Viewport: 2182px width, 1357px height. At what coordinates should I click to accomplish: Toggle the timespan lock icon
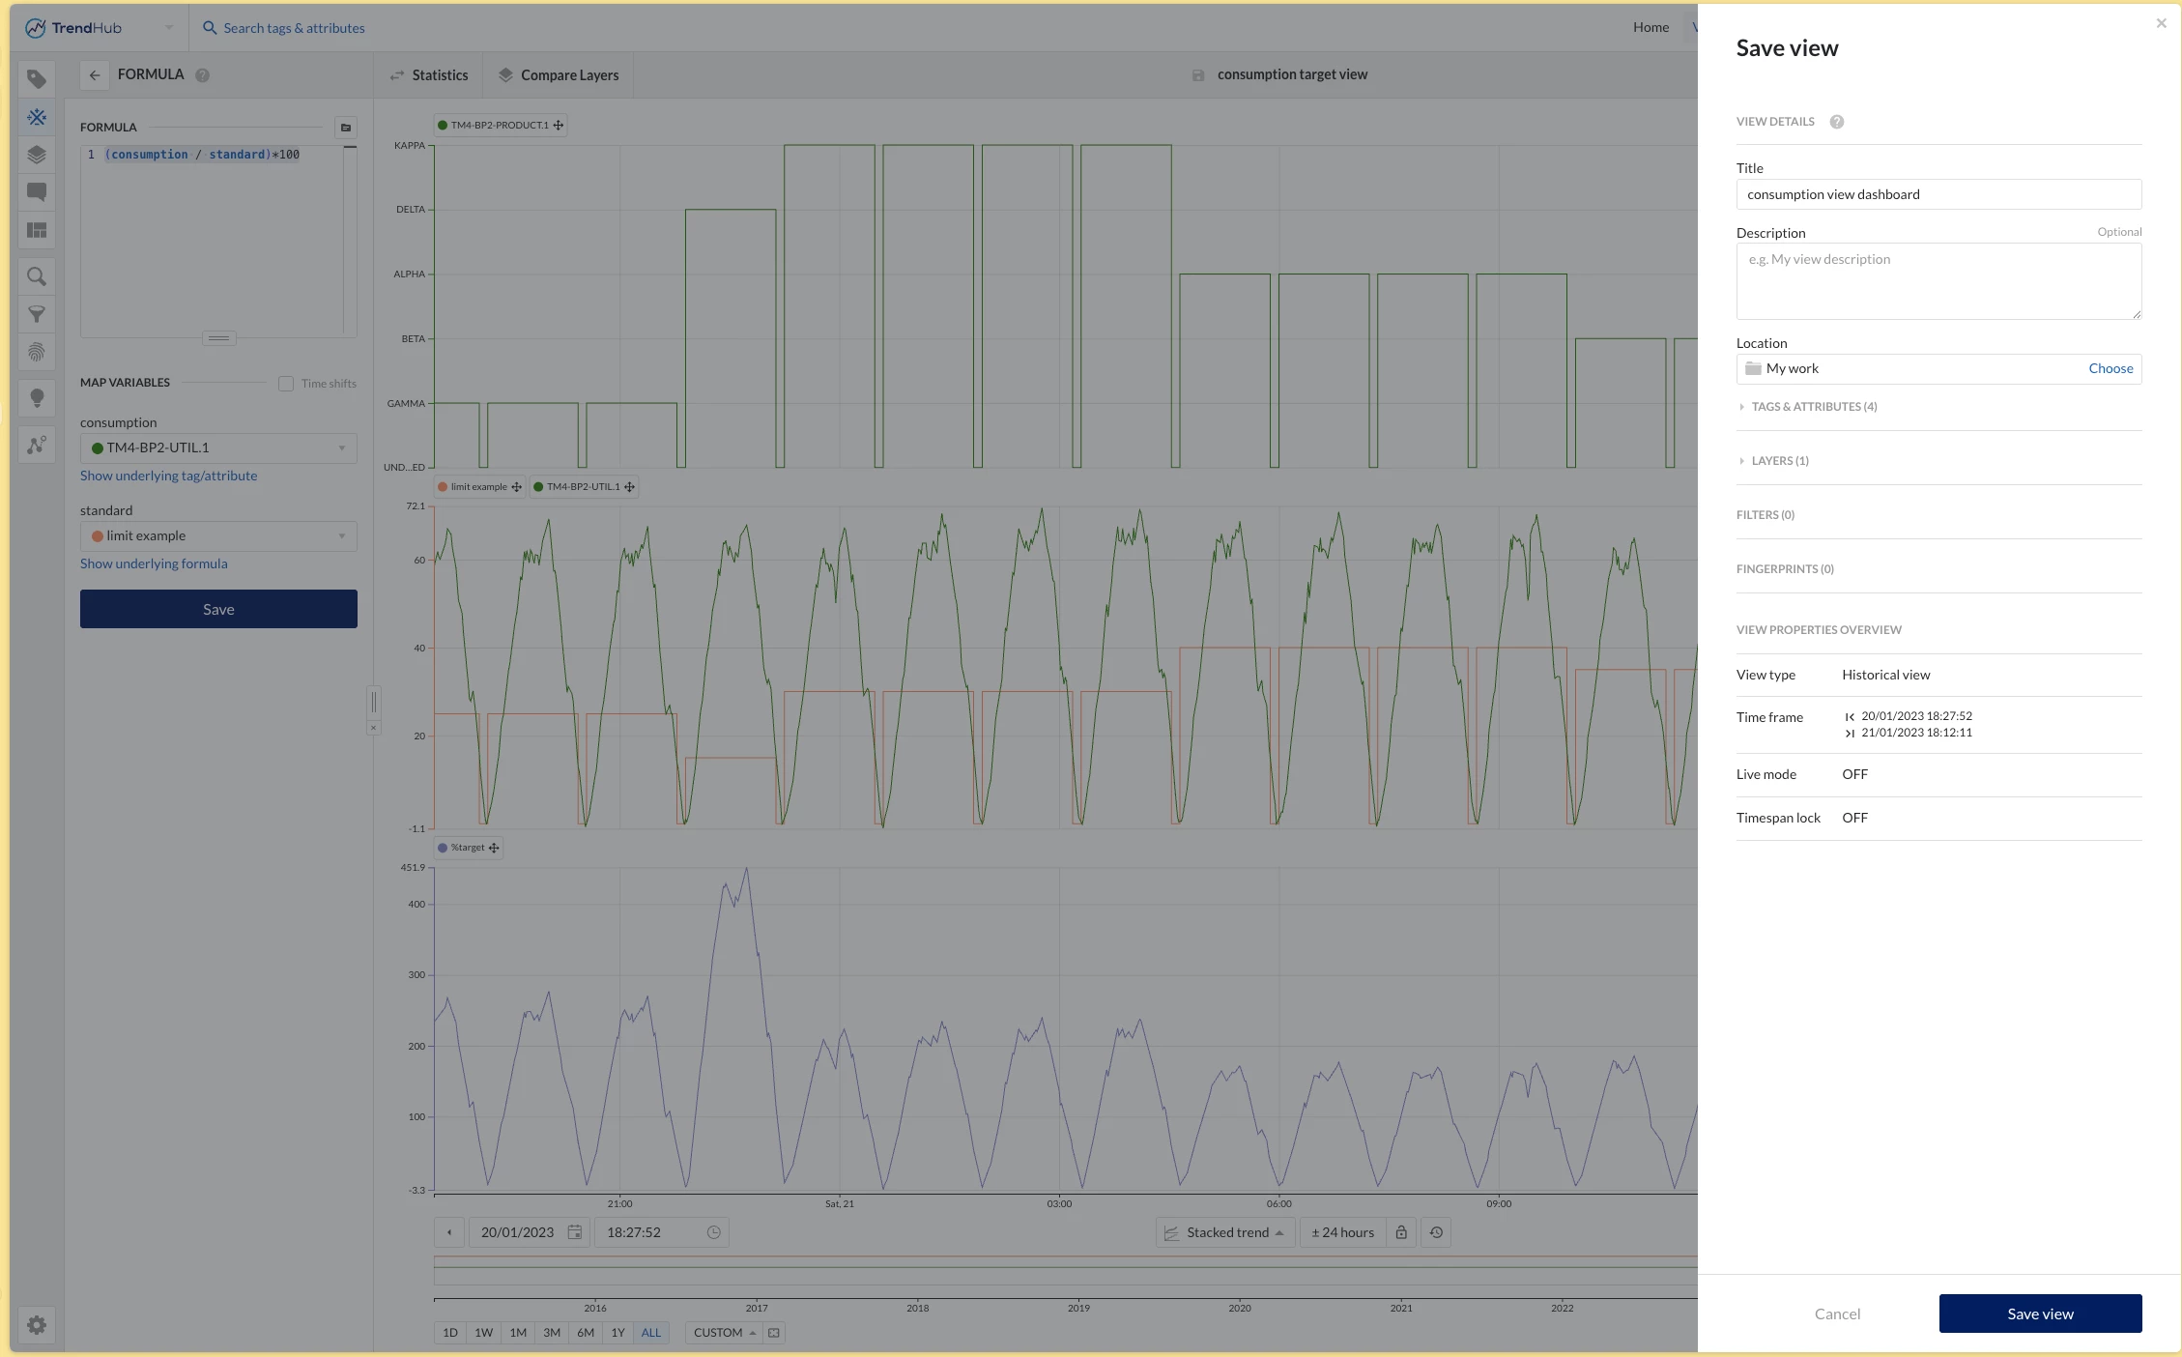(1401, 1232)
